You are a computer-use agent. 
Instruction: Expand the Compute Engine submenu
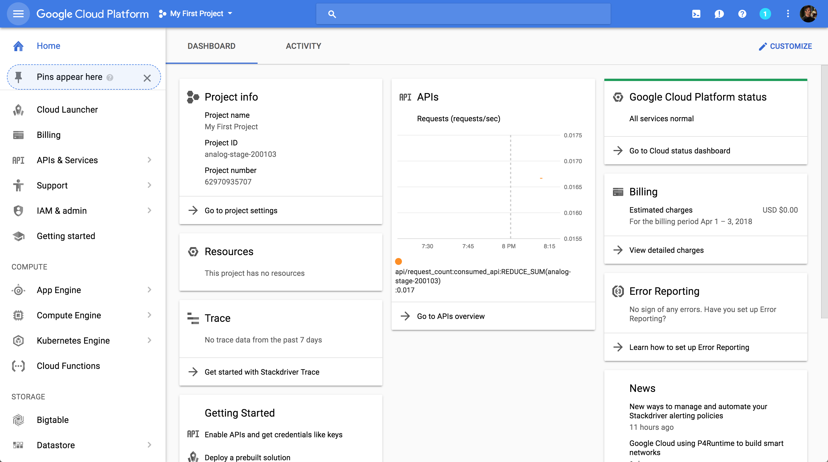pos(149,315)
